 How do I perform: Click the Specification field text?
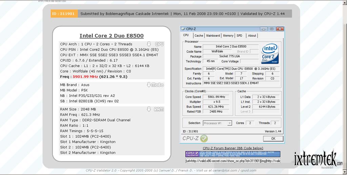click(x=241, y=69)
